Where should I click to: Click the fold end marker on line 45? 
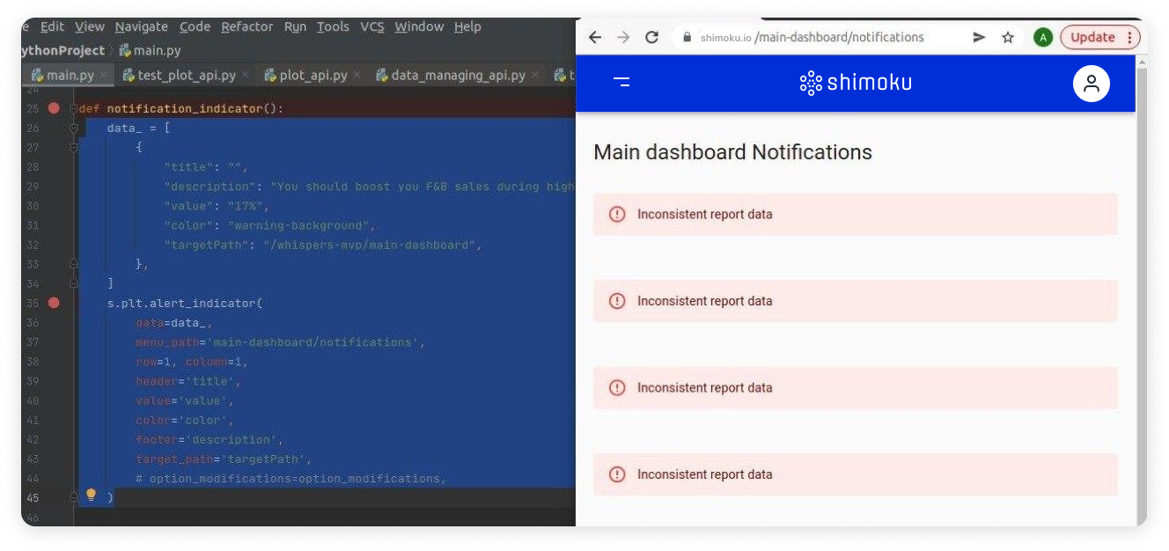click(x=74, y=497)
